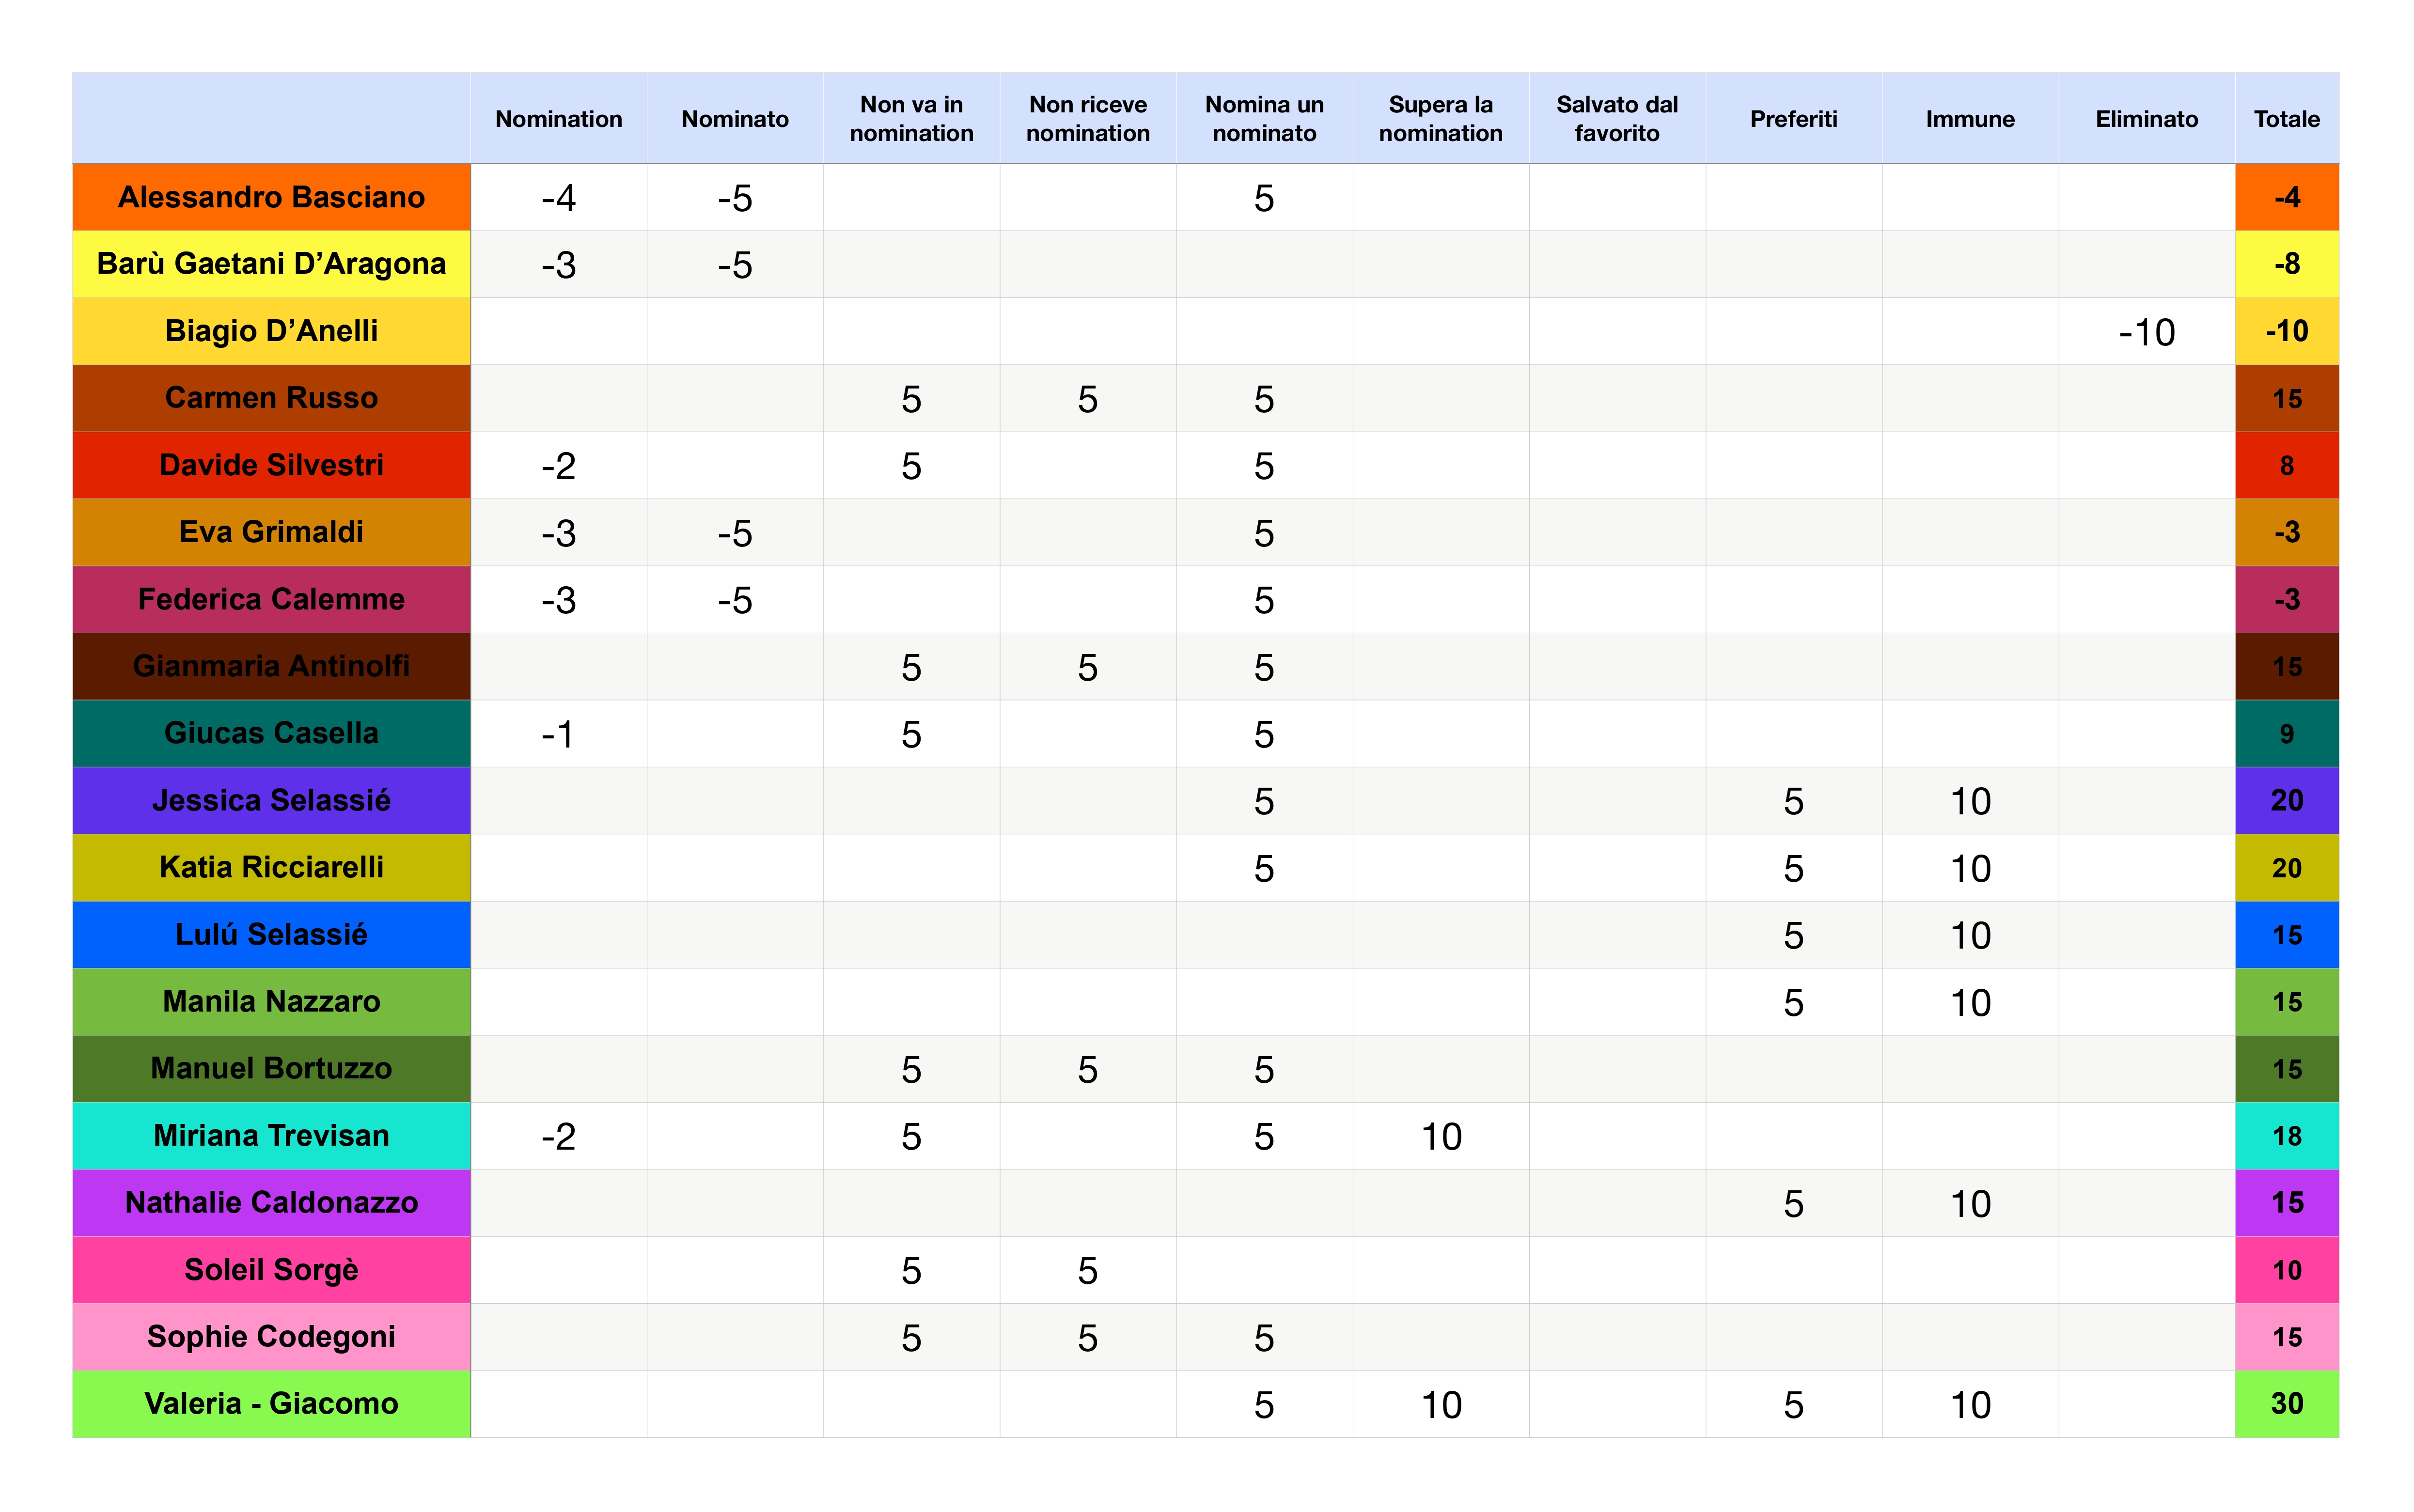Image resolution: width=2414 pixels, height=1512 pixels.
Task: Select the Soleil Sorgè pink name cell
Action: point(271,1270)
